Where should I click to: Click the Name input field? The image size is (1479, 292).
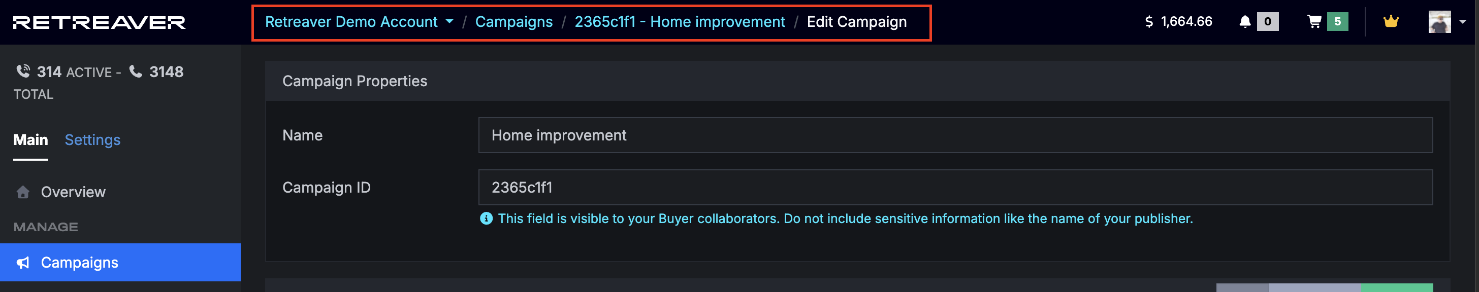coord(955,135)
